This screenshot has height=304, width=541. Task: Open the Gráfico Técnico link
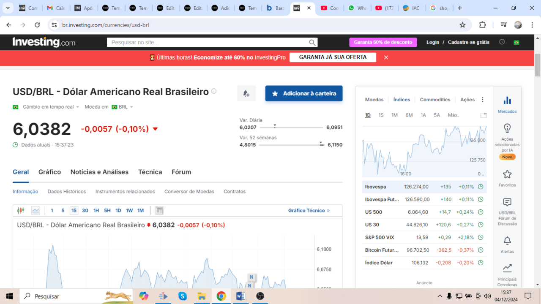pos(309,210)
